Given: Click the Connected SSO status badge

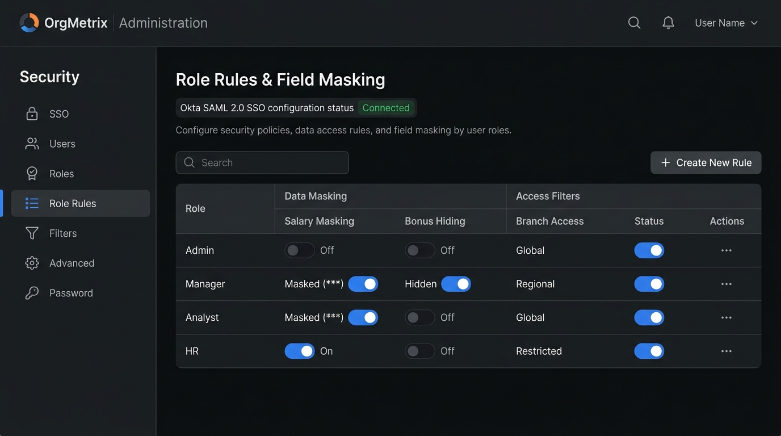Looking at the screenshot, I should [386, 108].
